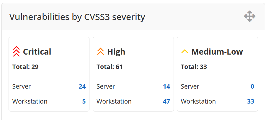Click the Server label in Critical card

click(22, 87)
